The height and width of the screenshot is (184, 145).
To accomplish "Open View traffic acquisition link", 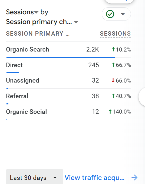I will click(94, 178).
